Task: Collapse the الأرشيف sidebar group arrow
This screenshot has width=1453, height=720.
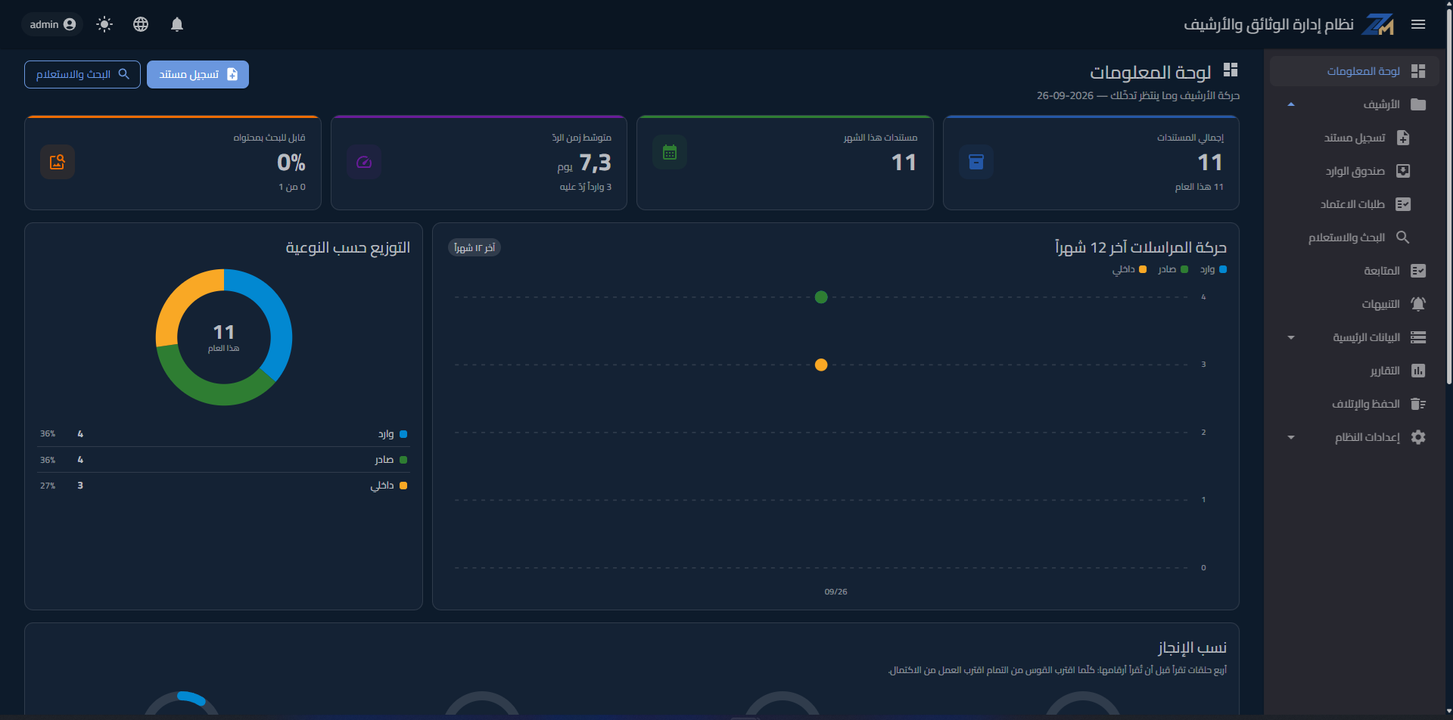Action: 1291,104
